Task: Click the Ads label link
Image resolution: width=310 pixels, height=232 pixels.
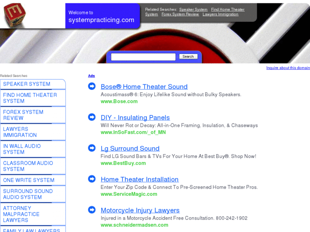Action: pyautogui.click(x=92, y=76)
